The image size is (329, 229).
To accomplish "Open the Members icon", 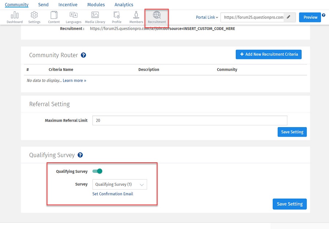I will pos(136,15).
